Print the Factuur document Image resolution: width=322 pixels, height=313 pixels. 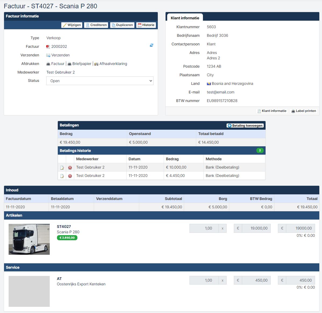[x=58, y=64]
